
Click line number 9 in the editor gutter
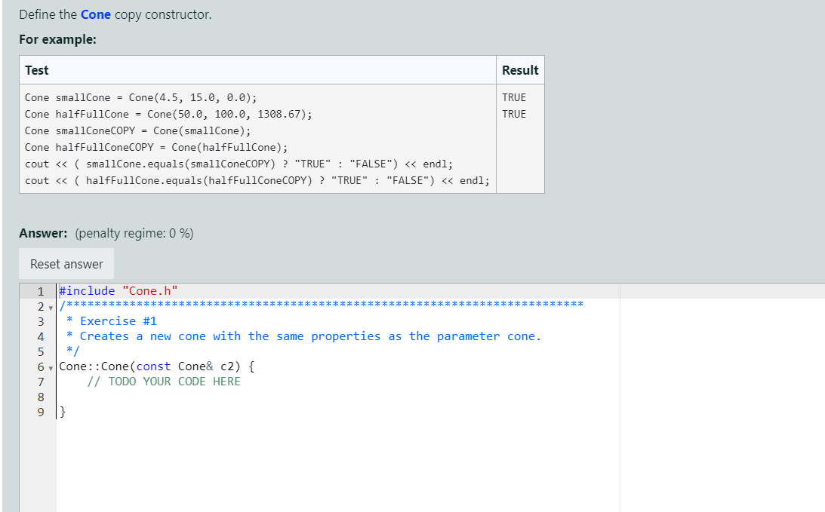[x=40, y=412]
